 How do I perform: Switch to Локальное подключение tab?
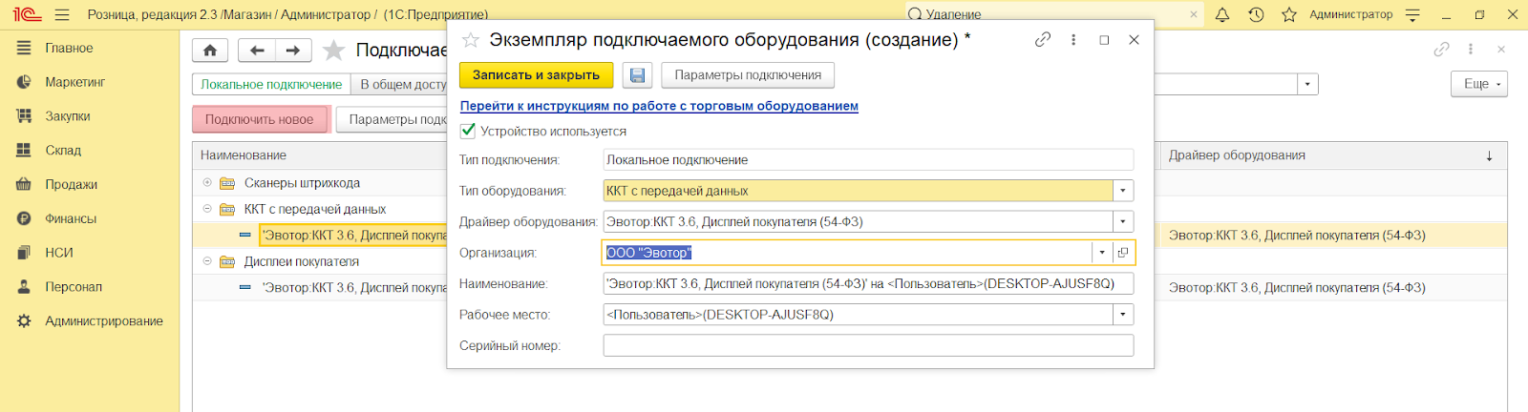tap(271, 84)
